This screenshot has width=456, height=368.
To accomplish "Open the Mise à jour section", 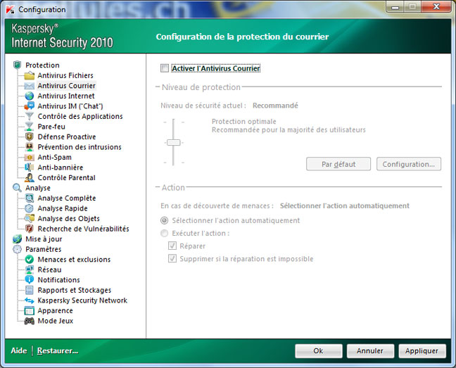I will (44, 239).
